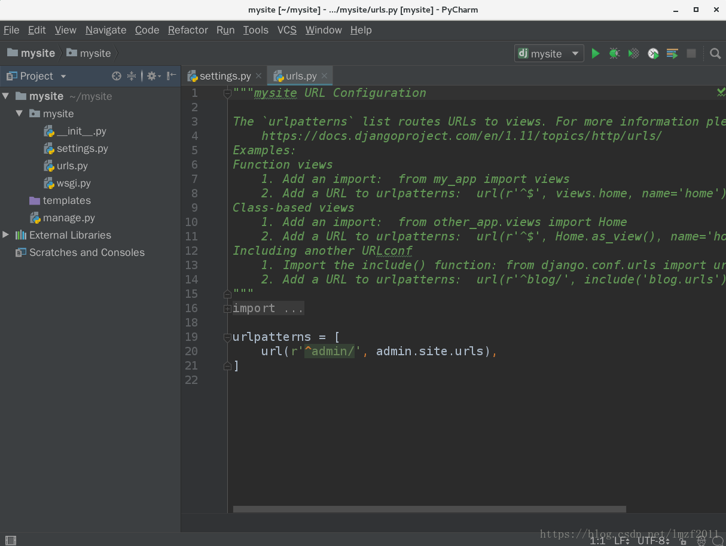The height and width of the screenshot is (546, 726).
Task: Change line separator LF in status bar
Action: 622,541
